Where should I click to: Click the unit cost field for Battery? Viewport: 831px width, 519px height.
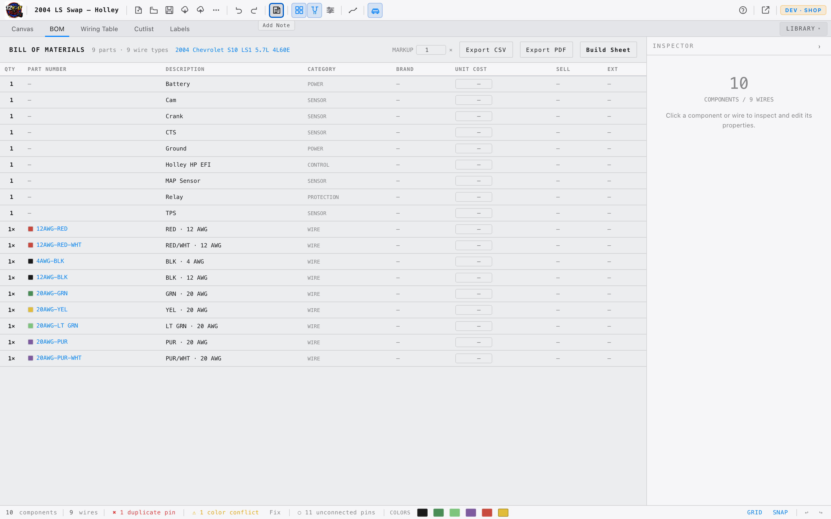pyautogui.click(x=473, y=84)
